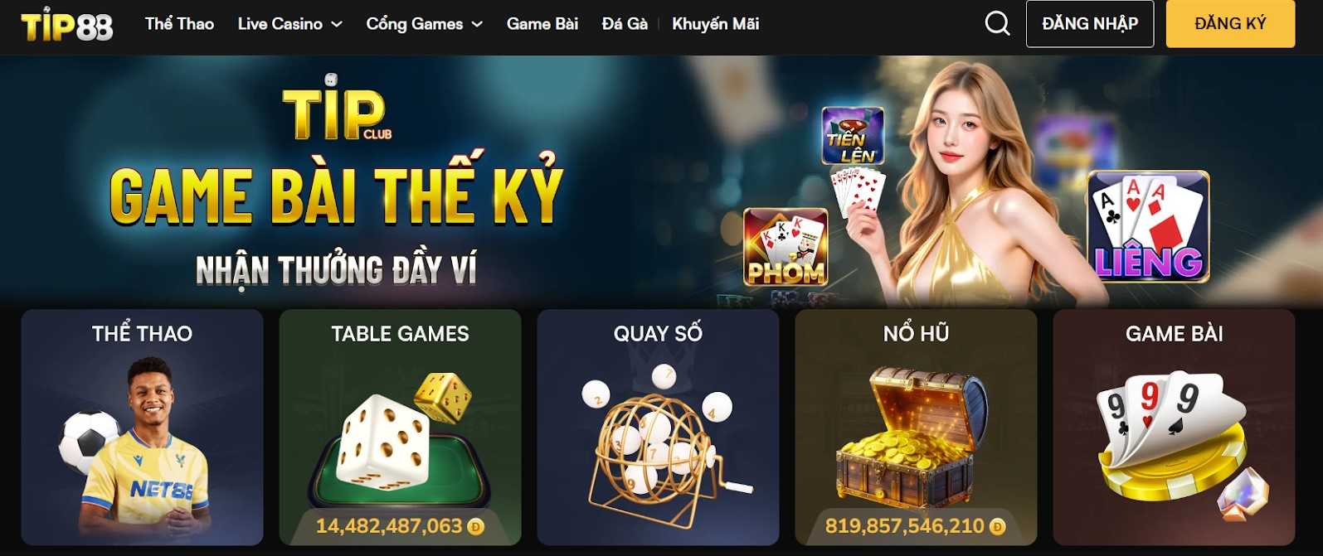Viewport: 1323px width, 556px height.
Task: Launch the Phỏm card game icon
Action: [x=786, y=247]
